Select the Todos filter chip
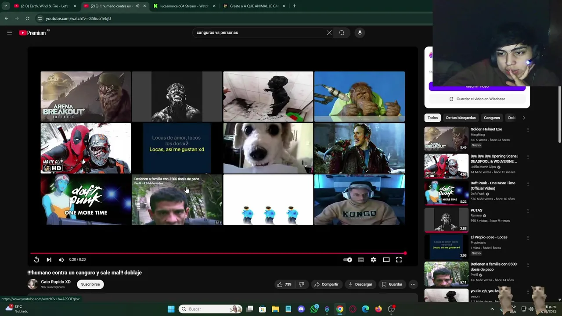The image size is (562, 316). 432,118
